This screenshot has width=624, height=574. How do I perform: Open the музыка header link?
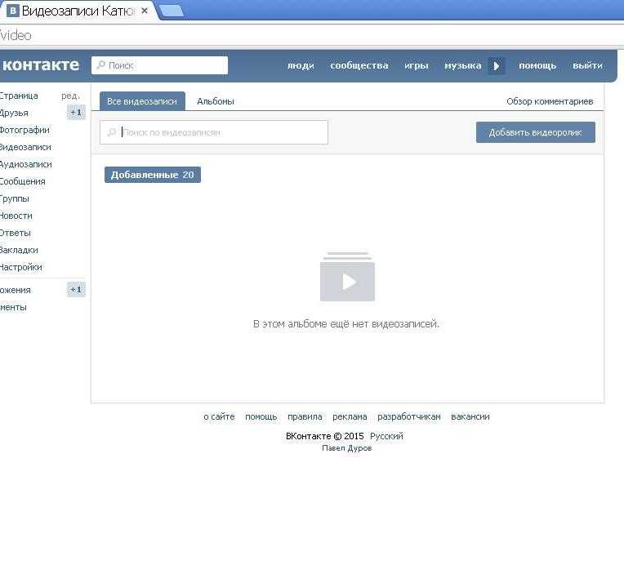[x=463, y=65]
